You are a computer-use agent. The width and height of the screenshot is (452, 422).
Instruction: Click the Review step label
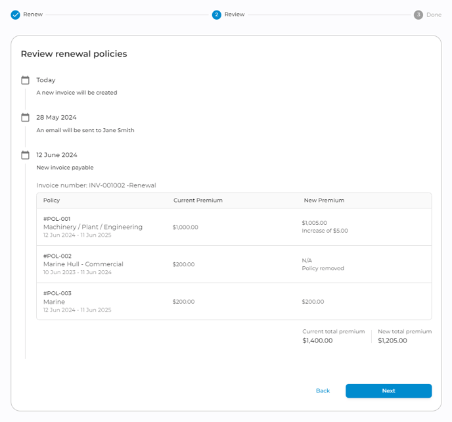235,14
